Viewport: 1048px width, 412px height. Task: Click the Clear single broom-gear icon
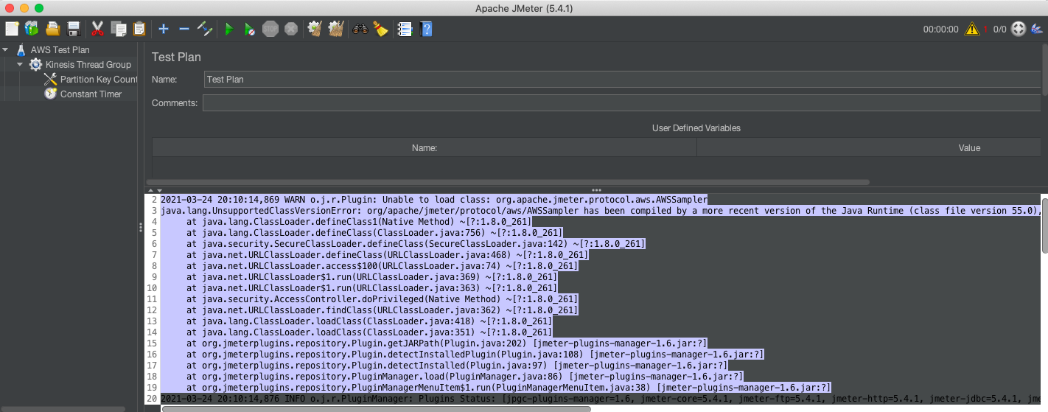coord(315,29)
